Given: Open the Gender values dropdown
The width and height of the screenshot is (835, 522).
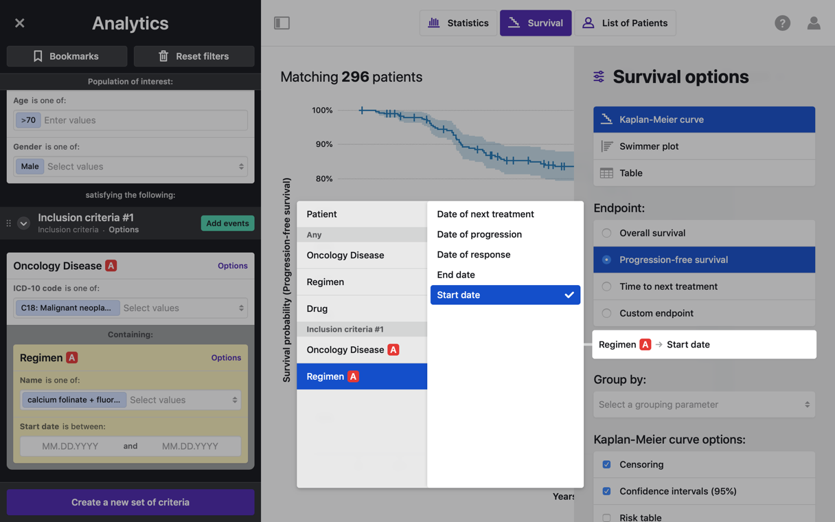Looking at the screenshot, I should pyautogui.click(x=146, y=166).
